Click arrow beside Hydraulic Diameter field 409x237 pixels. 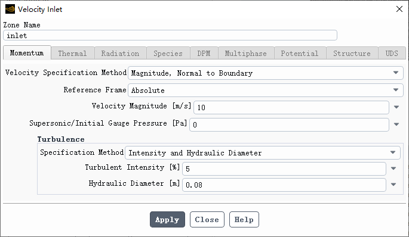(393, 185)
